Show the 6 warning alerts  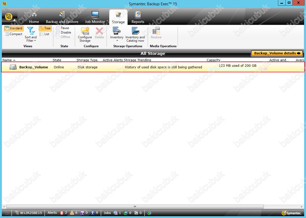click(74, 213)
